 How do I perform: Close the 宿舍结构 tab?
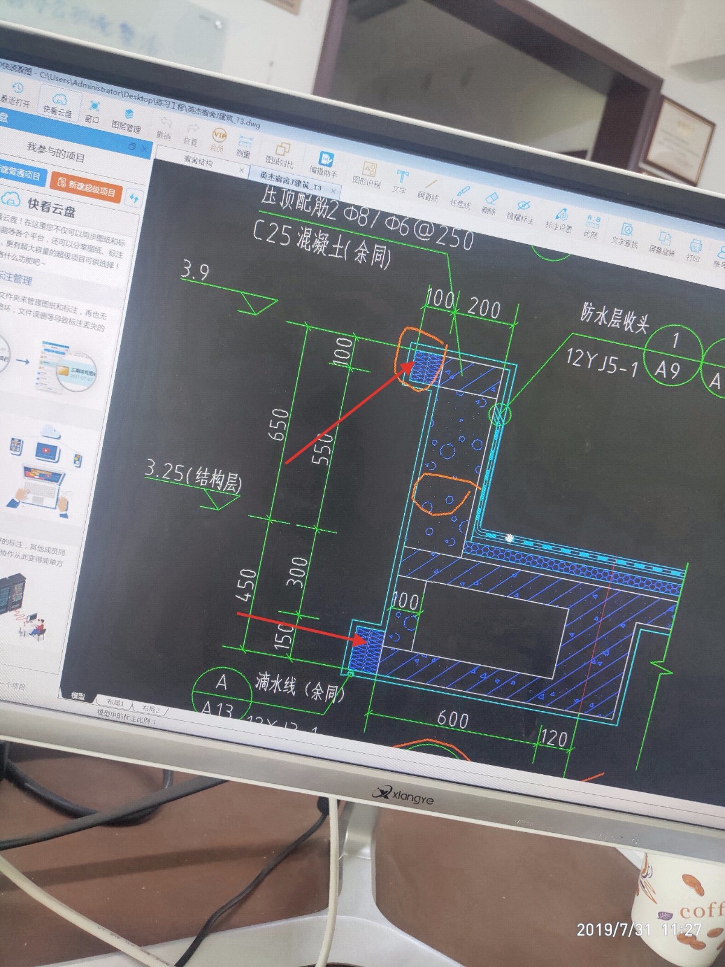click(241, 171)
